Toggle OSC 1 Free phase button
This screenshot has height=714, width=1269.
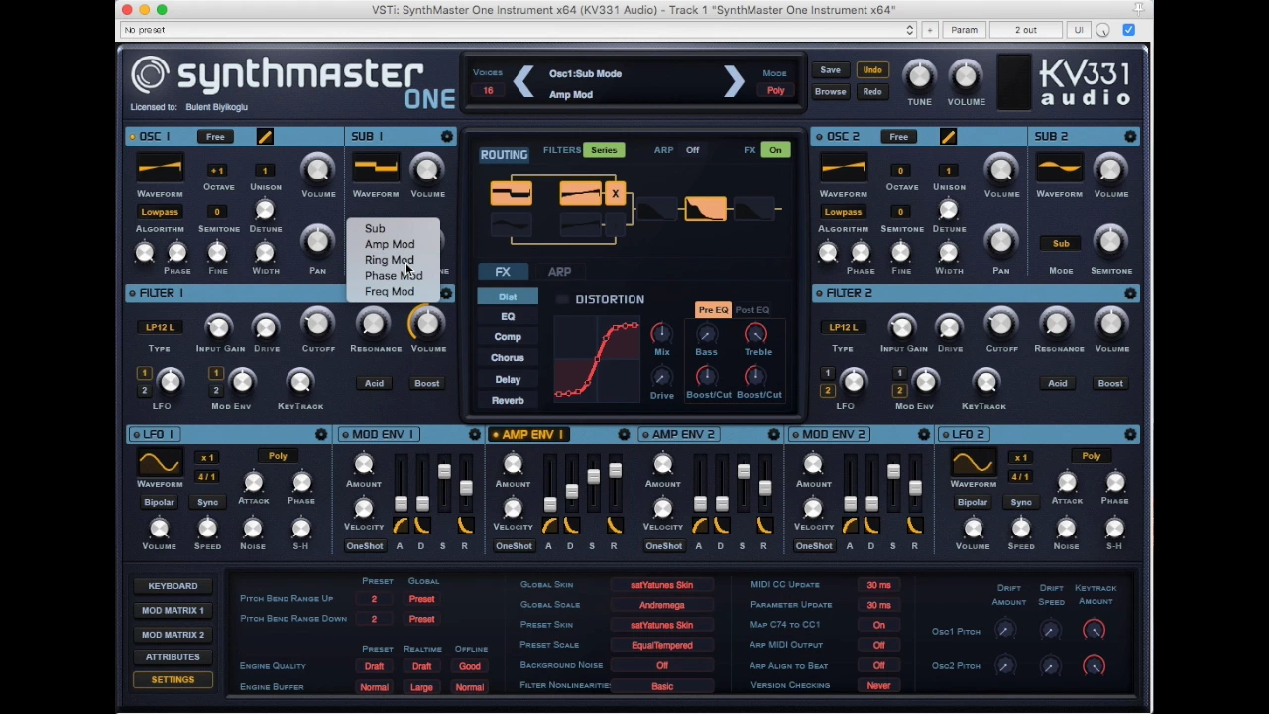[215, 136]
